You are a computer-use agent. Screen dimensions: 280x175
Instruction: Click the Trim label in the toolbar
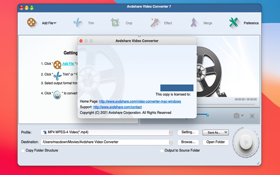pos(91,23)
